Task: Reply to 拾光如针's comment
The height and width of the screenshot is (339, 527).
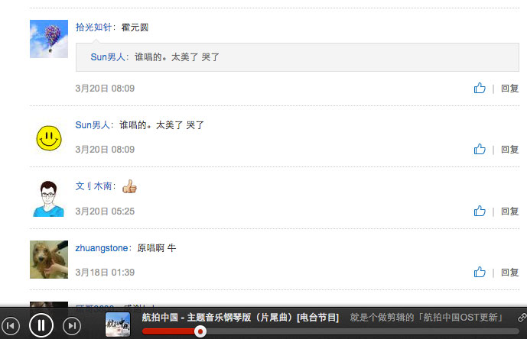Action: (x=510, y=89)
